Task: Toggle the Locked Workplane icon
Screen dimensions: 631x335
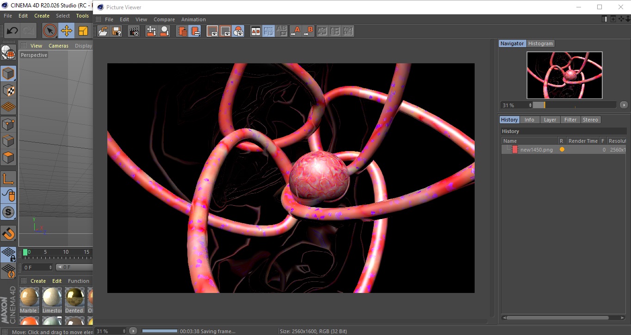Action: pos(8,254)
